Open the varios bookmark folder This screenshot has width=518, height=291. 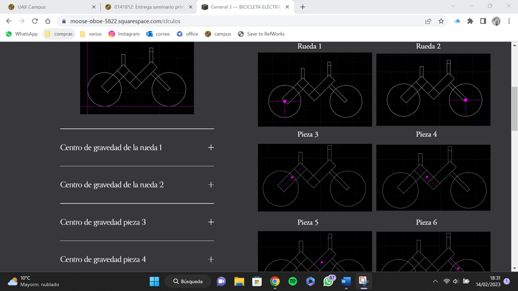[x=91, y=34]
